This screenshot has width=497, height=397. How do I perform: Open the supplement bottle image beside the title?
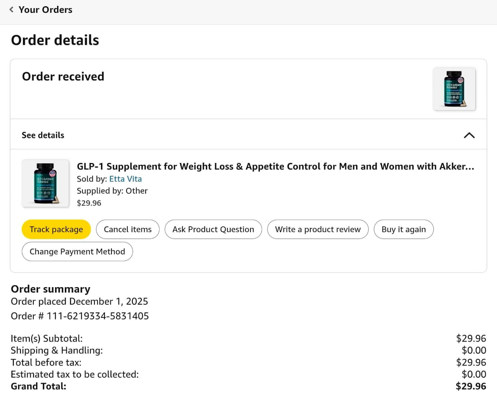(45, 183)
